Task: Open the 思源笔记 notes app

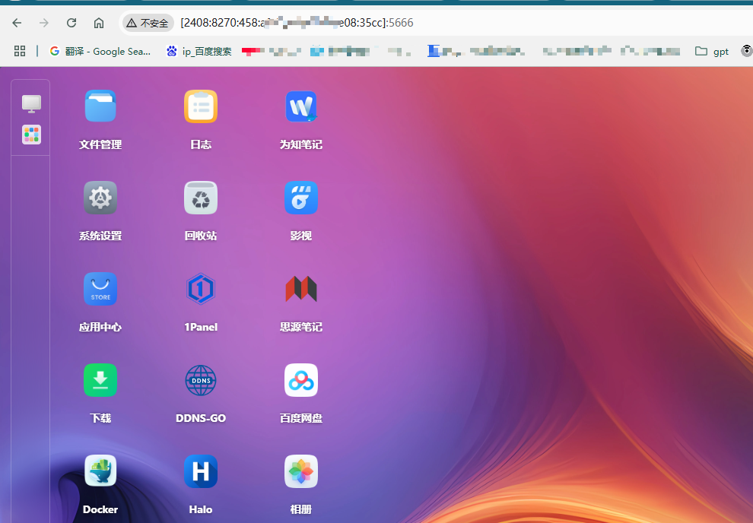Action: click(x=301, y=289)
